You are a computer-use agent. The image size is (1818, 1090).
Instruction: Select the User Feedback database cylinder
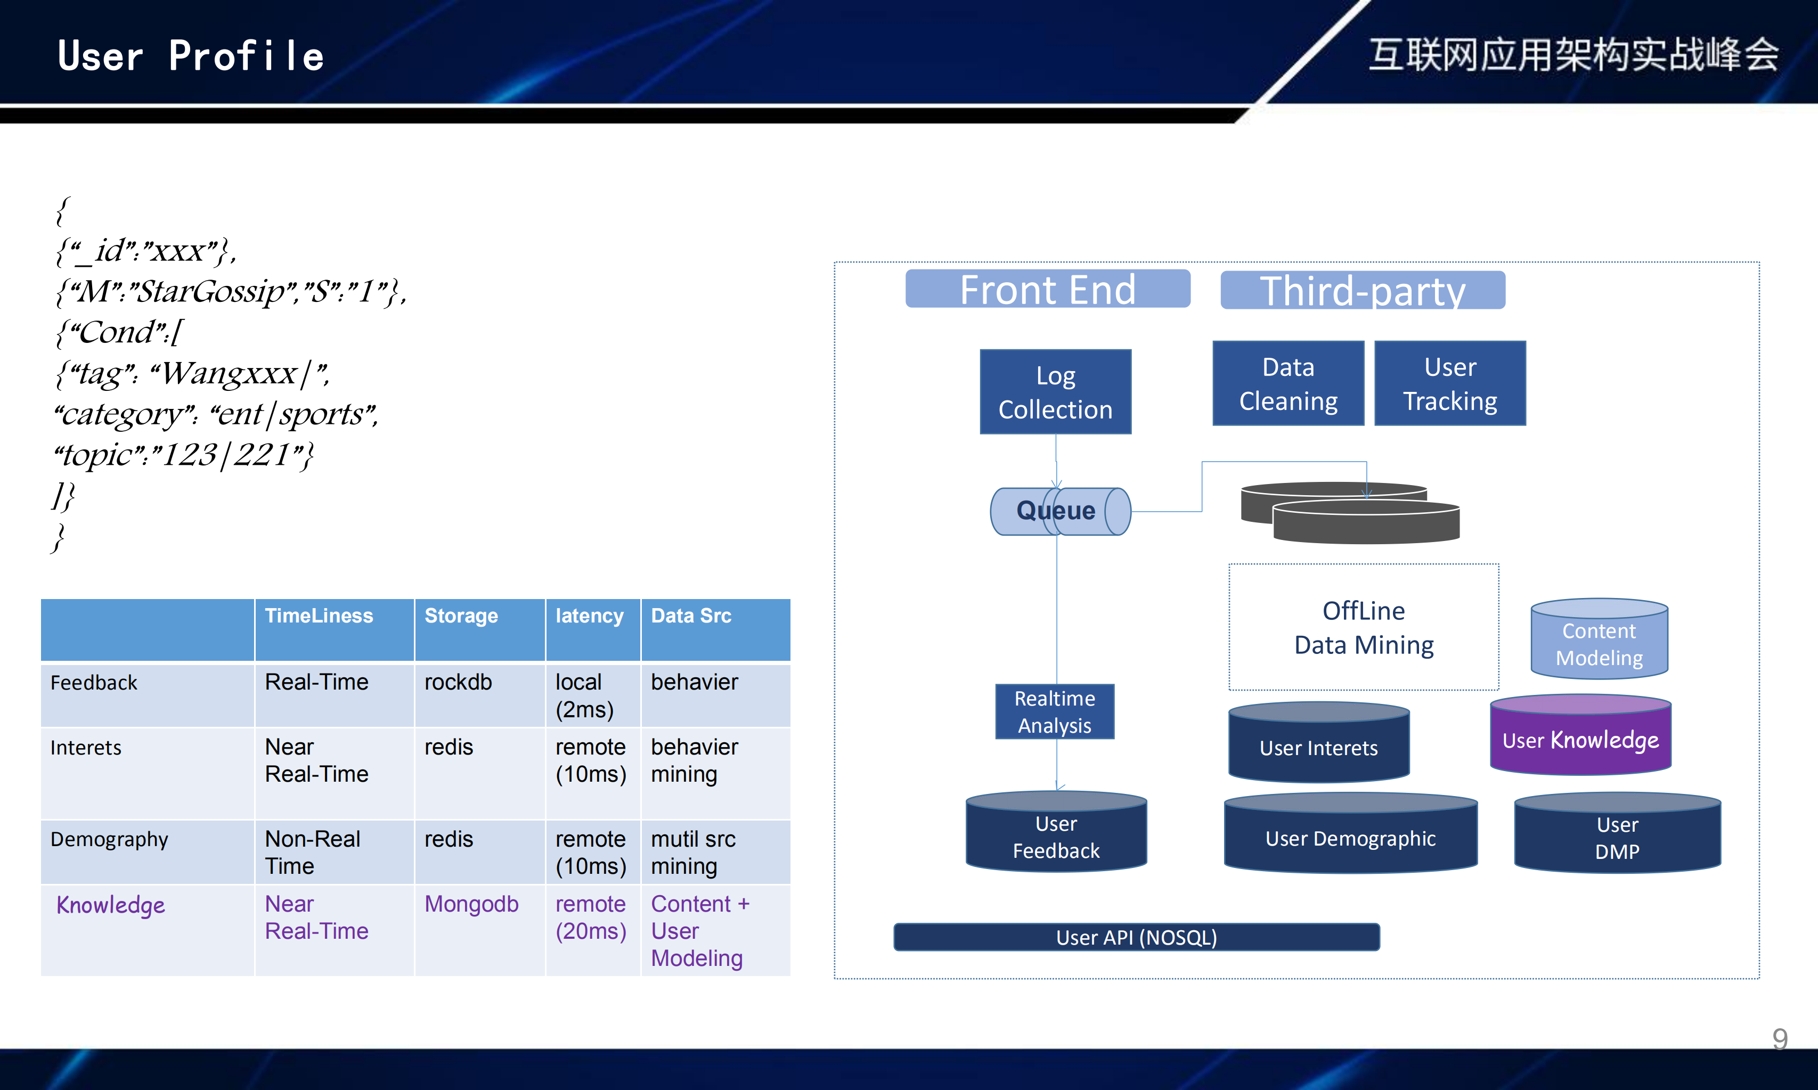(1056, 836)
